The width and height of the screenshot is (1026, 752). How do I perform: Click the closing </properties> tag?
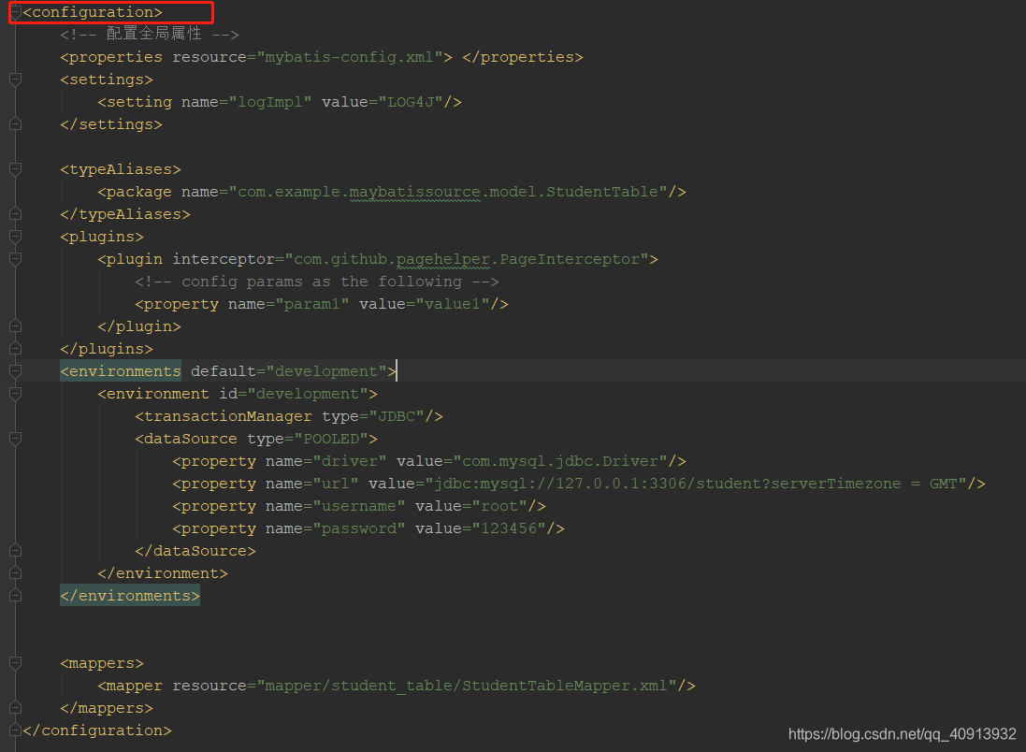click(x=522, y=57)
